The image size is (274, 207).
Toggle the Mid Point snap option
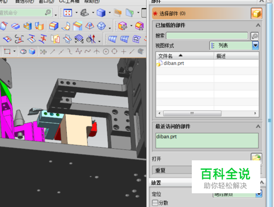pyautogui.click(x=61, y=52)
